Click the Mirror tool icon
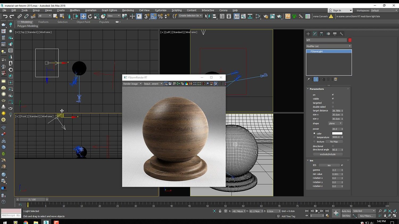399x224 pixels. click(x=207, y=16)
